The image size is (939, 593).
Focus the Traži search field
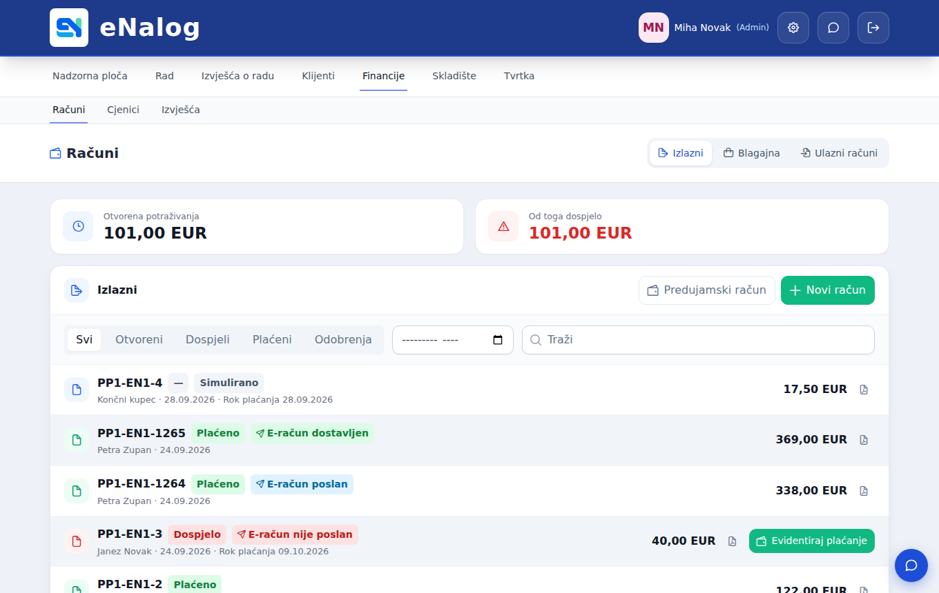(698, 340)
